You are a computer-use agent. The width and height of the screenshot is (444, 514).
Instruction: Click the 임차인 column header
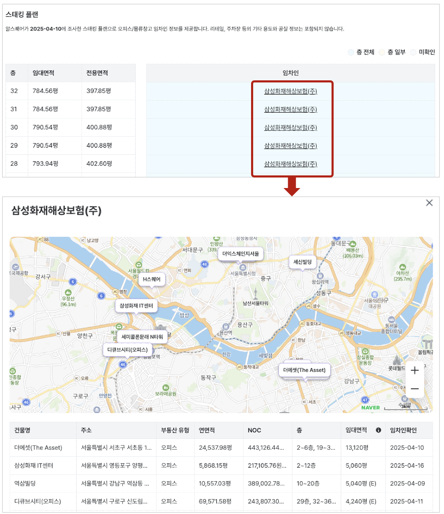291,73
